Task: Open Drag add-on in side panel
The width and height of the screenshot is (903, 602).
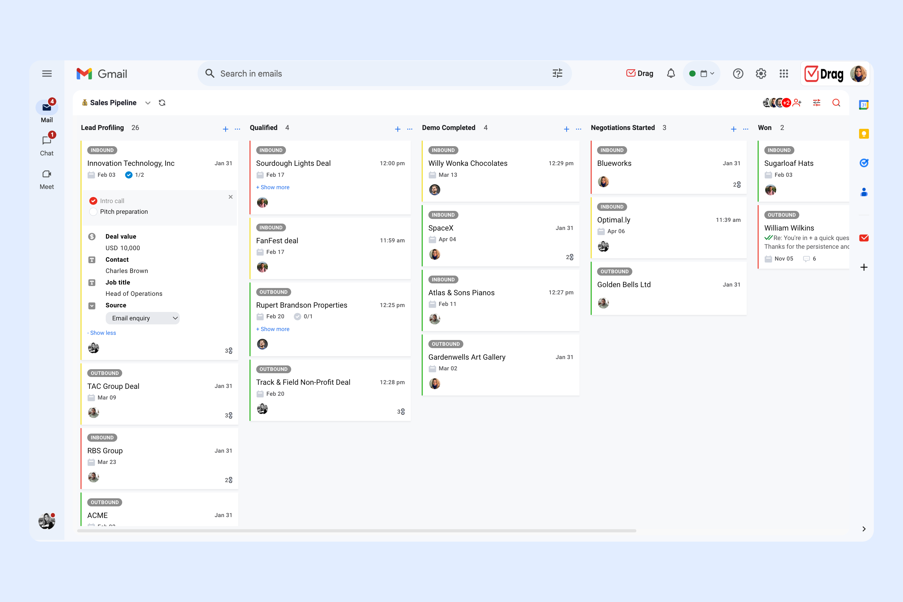Action: pyautogui.click(x=864, y=238)
